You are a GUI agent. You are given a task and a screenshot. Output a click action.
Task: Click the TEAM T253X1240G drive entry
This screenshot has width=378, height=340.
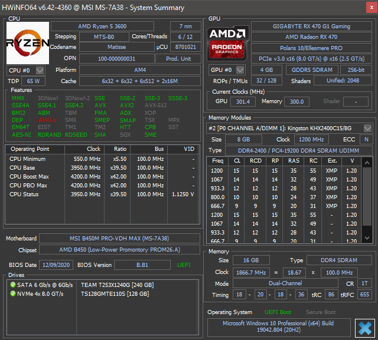click(117, 285)
